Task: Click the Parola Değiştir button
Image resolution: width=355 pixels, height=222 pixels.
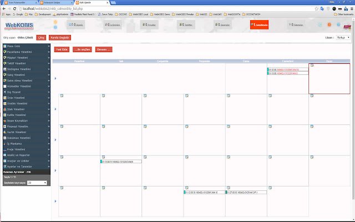Action: [x=60, y=38]
